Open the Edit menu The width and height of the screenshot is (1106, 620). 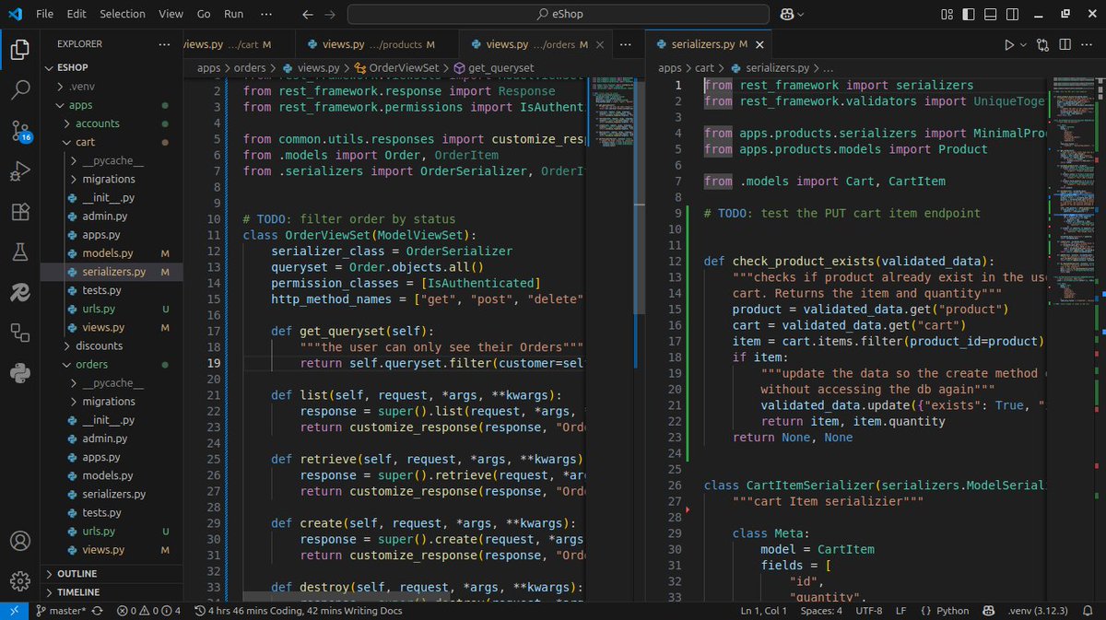(76, 15)
